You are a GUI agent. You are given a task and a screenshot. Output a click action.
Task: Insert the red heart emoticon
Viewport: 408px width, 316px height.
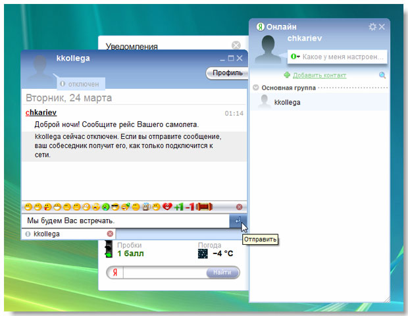pos(167,207)
